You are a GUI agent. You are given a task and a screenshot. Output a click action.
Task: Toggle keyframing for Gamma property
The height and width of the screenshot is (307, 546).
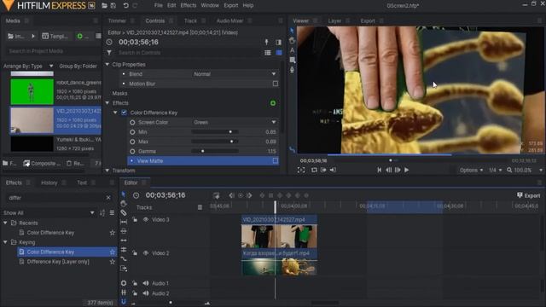point(132,152)
